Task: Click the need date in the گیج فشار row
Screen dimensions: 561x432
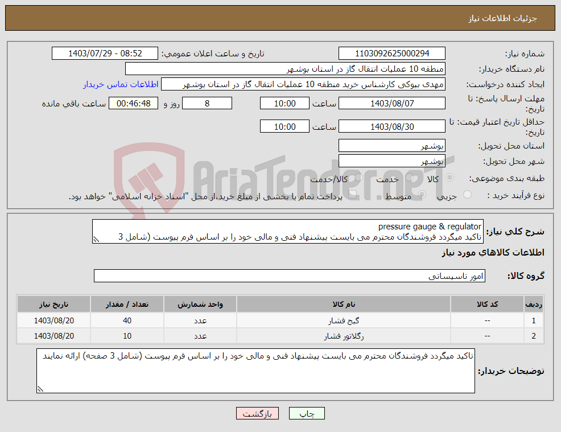Action: [53, 320]
